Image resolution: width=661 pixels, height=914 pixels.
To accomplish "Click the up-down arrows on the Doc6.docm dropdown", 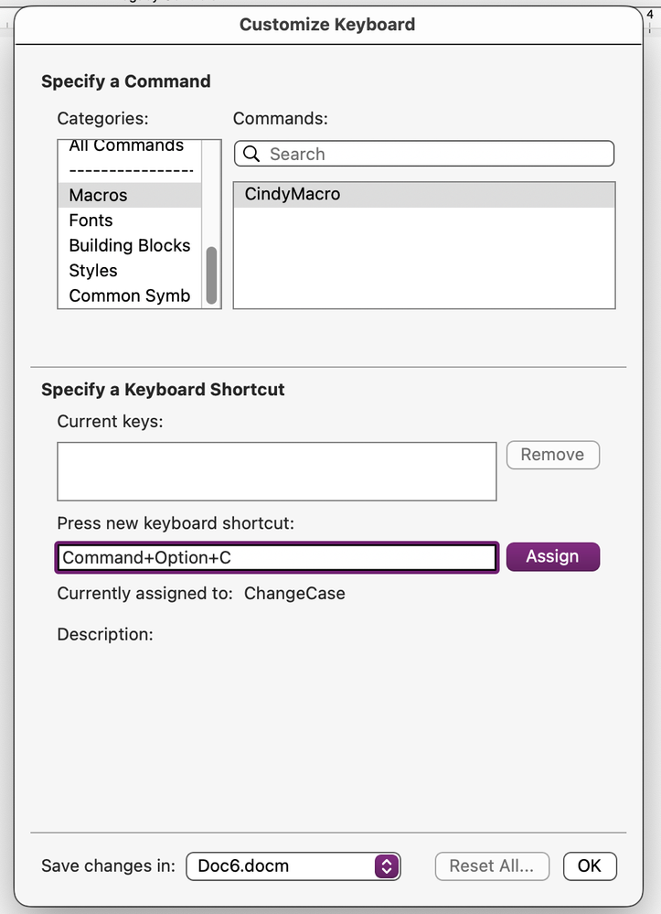I will (388, 866).
